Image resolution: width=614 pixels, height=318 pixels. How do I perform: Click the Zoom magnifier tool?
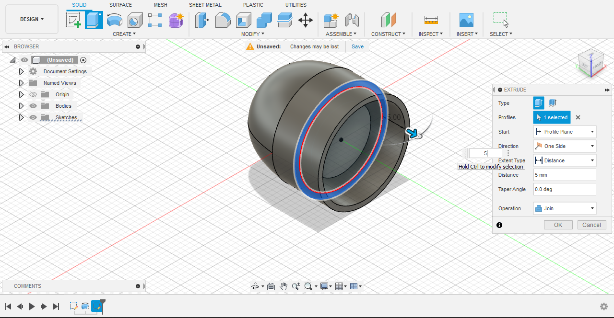[295, 286]
